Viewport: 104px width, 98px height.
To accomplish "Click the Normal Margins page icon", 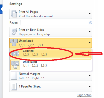I will coord(14,76).
